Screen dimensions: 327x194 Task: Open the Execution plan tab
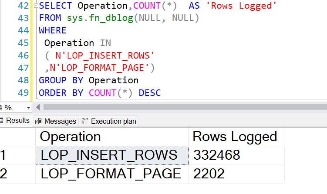click(109, 121)
